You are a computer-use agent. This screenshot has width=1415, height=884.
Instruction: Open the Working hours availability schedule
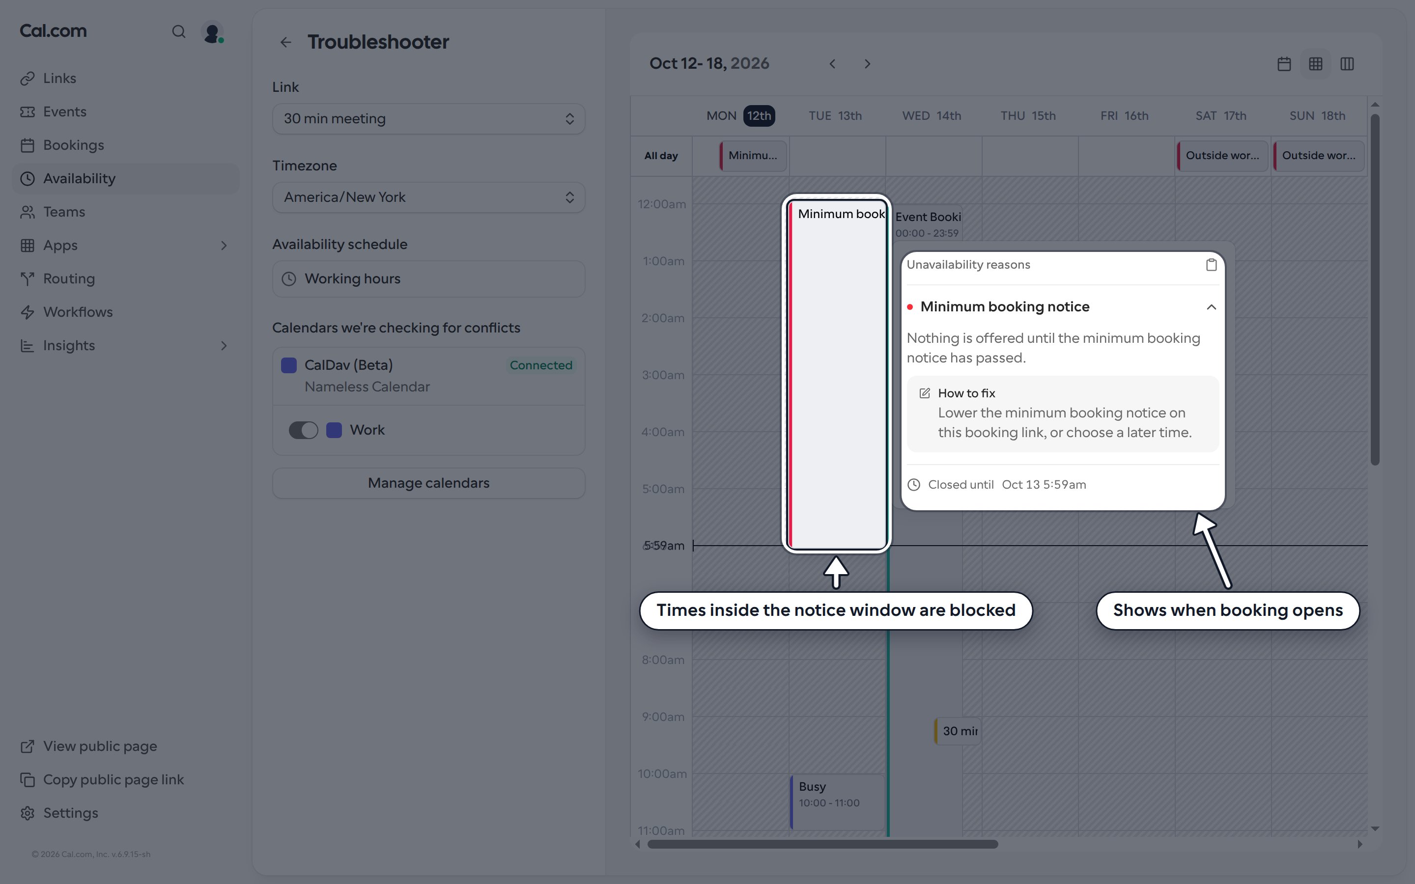pos(428,279)
